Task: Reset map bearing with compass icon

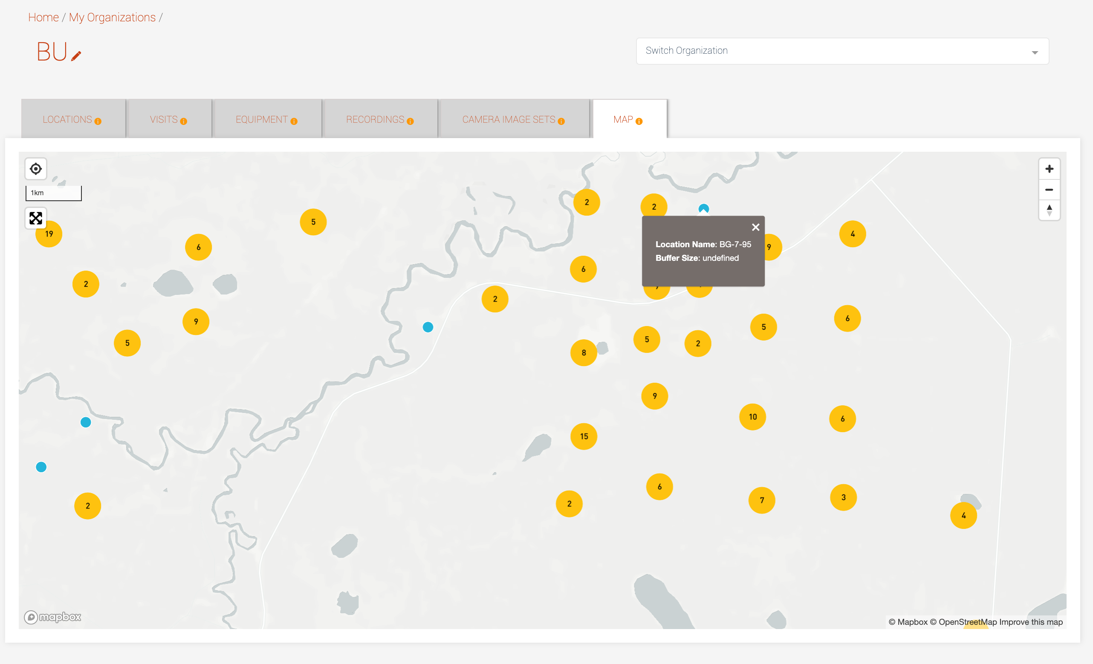Action: tap(1049, 210)
